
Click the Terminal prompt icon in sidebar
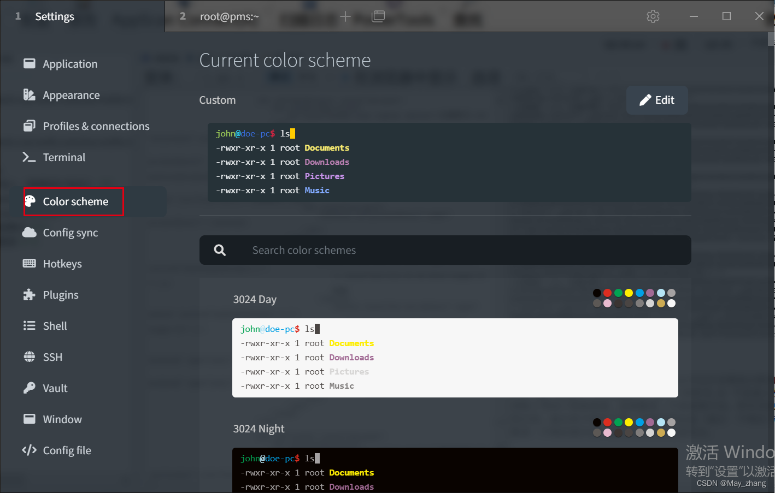click(x=29, y=157)
